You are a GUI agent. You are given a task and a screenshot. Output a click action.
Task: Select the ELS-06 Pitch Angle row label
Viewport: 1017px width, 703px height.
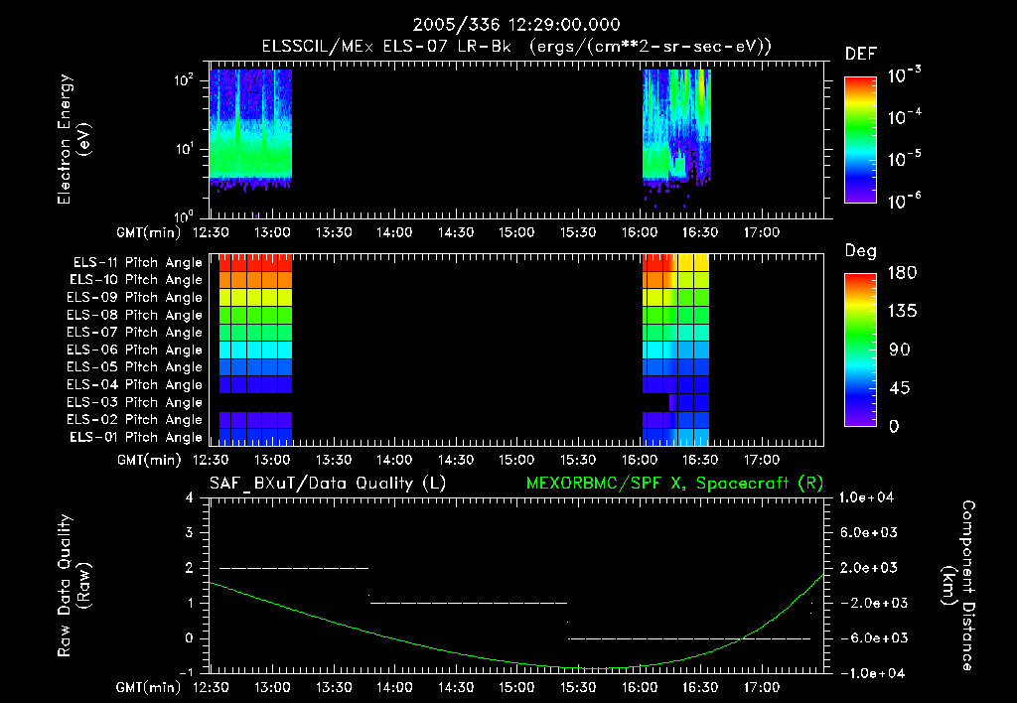135,350
